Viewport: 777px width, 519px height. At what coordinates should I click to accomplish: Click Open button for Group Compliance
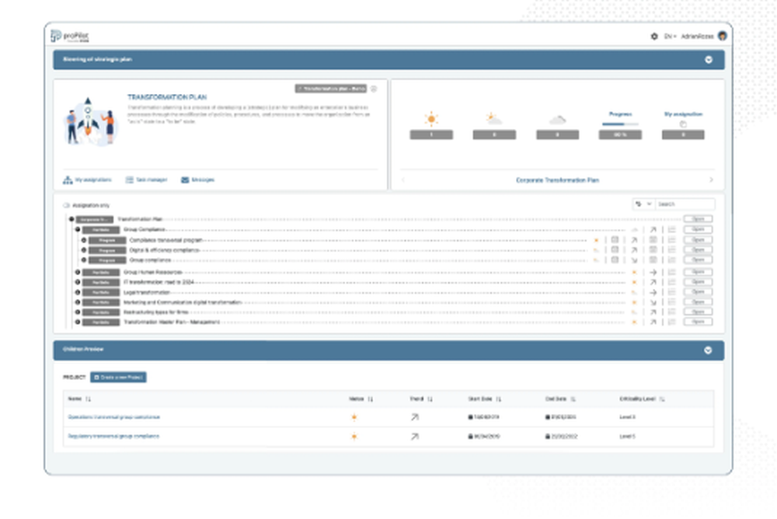pos(699,229)
